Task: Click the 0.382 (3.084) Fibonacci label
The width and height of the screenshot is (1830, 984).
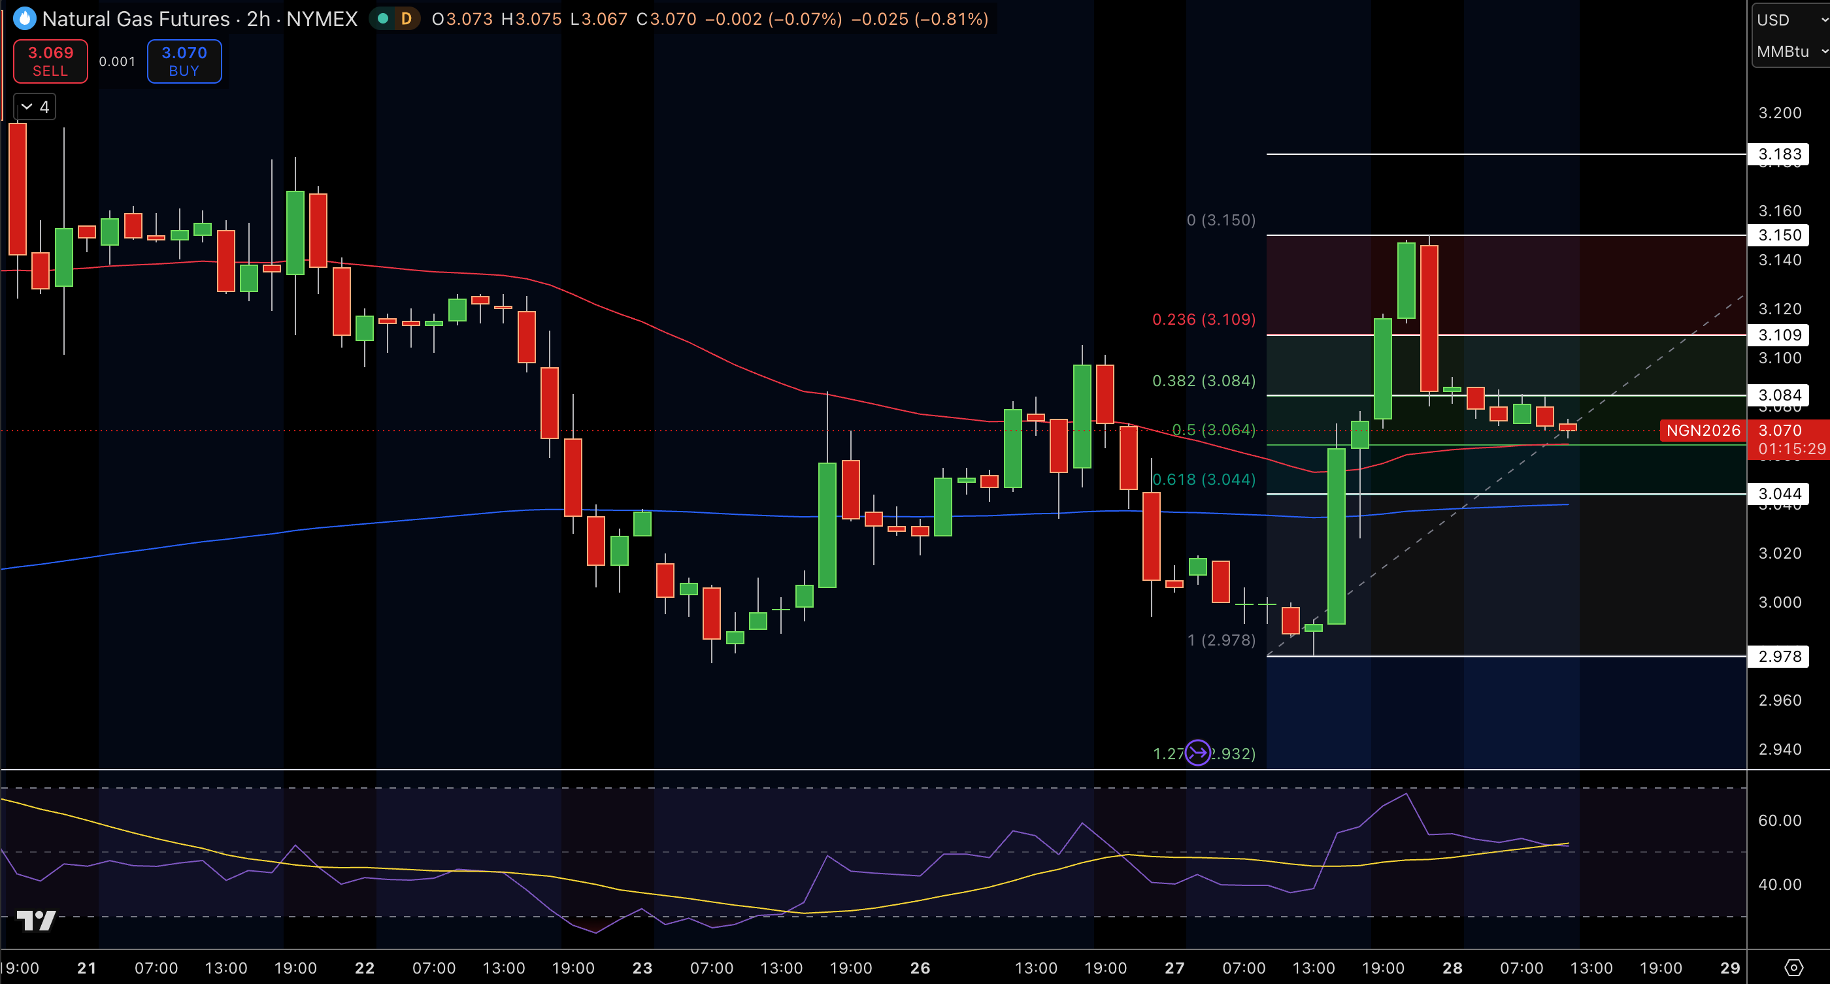Action: coord(1203,380)
